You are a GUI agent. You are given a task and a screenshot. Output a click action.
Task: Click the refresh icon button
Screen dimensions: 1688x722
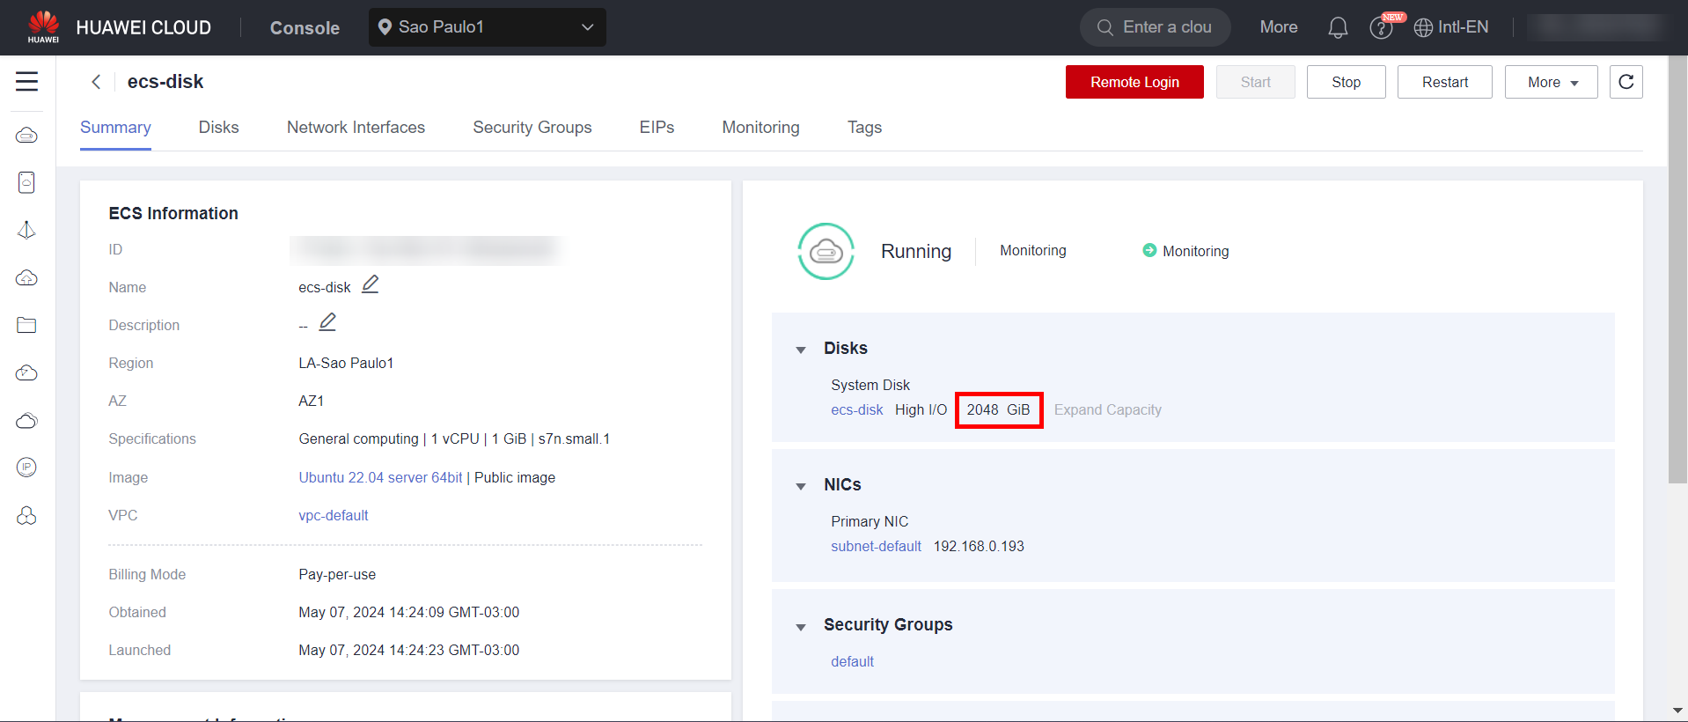click(x=1626, y=82)
